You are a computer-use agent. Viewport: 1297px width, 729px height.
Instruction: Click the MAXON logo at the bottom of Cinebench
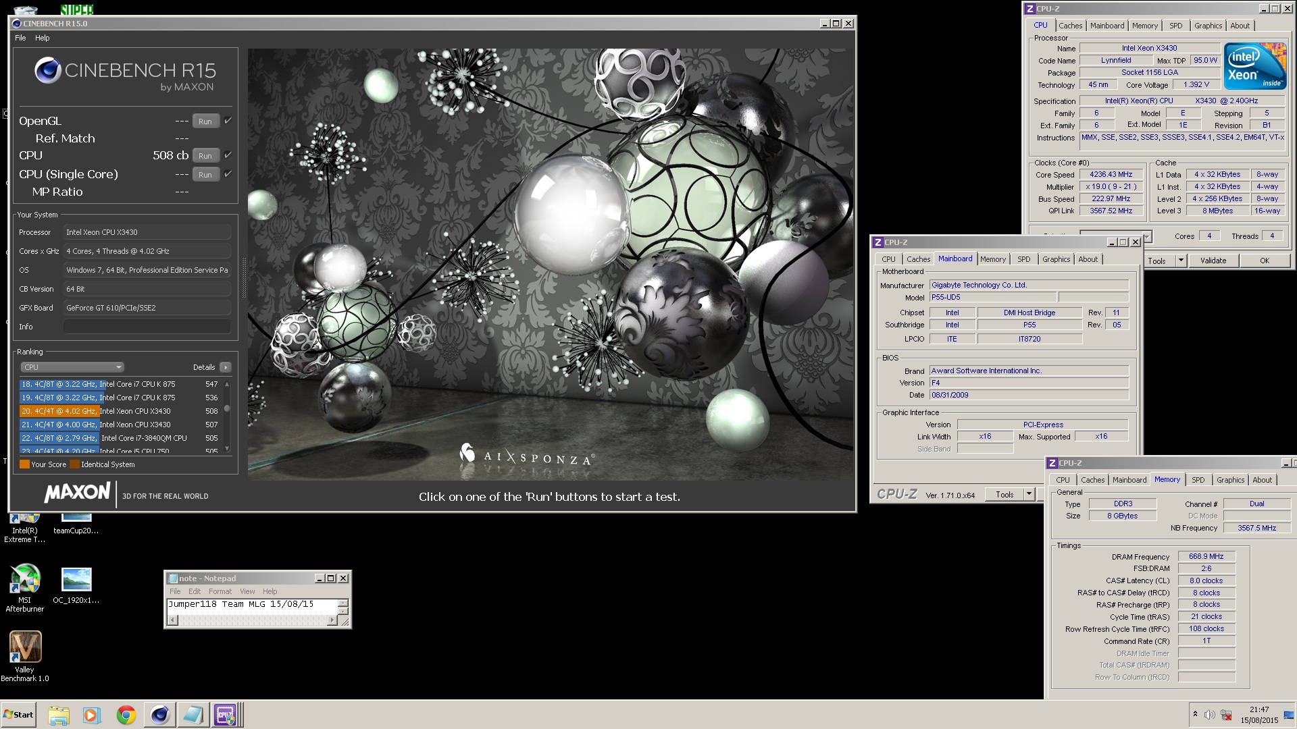[x=77, y=492]
